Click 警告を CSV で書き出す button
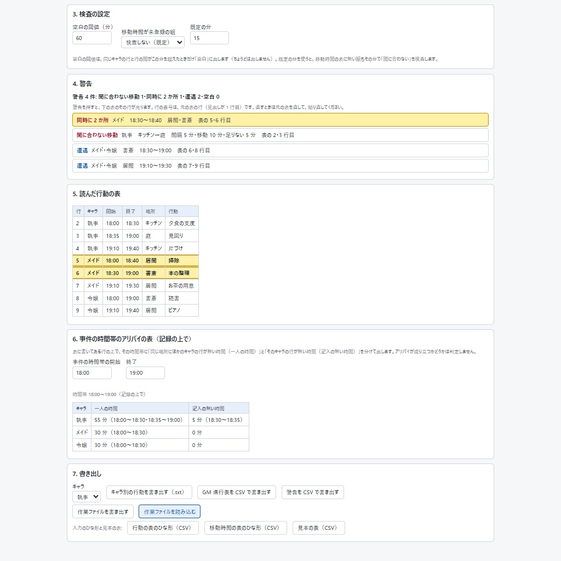The height and width of the screenshot is (561, 561). (x=313, y=493)
